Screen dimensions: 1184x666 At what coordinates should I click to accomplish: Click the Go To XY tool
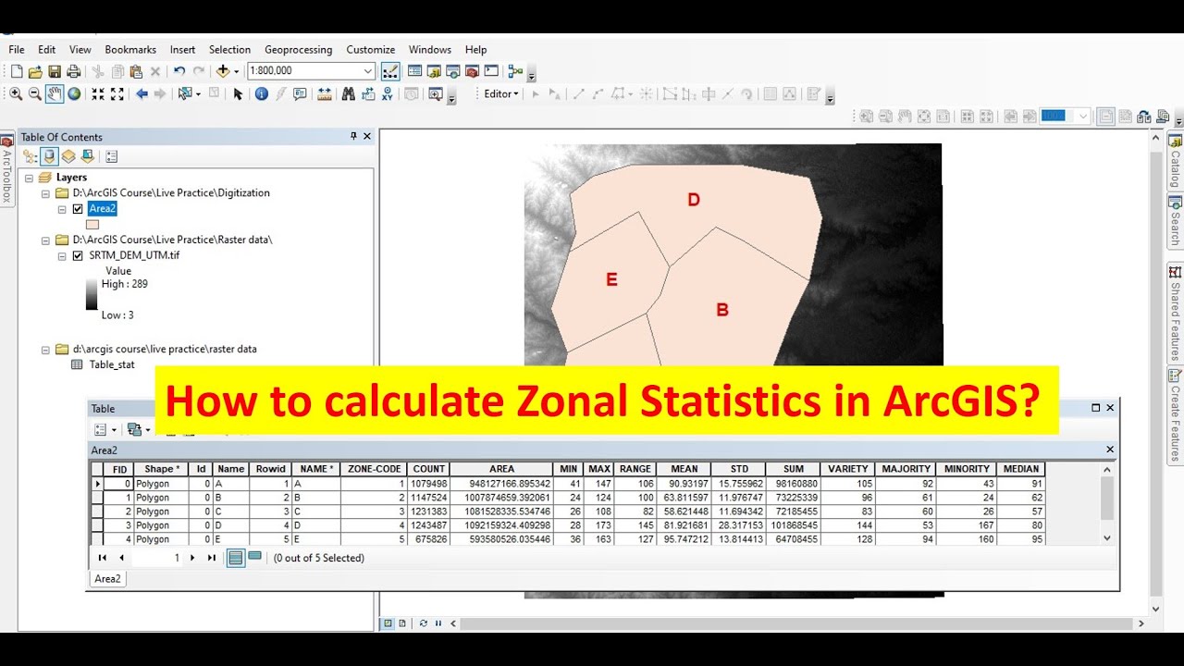[388, 93]
